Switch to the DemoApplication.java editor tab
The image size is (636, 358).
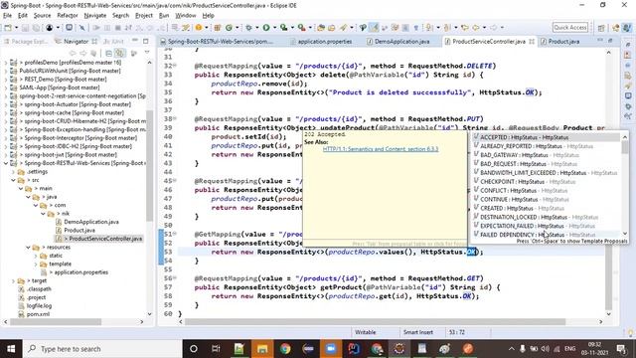click(x=397, y=42)
